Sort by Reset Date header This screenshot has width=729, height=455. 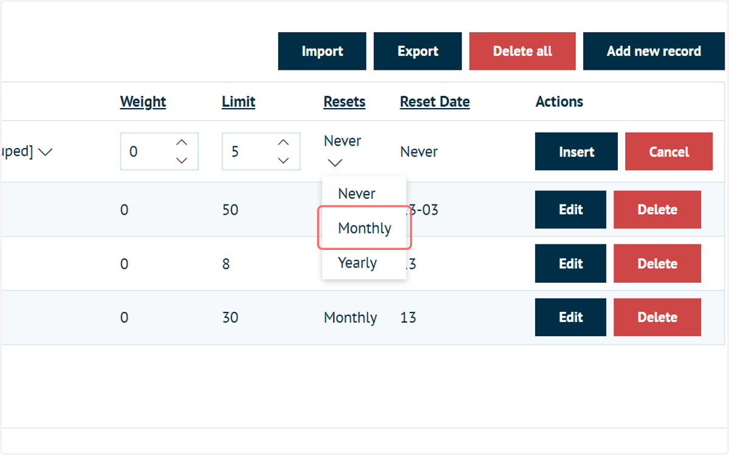click(x=435, y=101)
